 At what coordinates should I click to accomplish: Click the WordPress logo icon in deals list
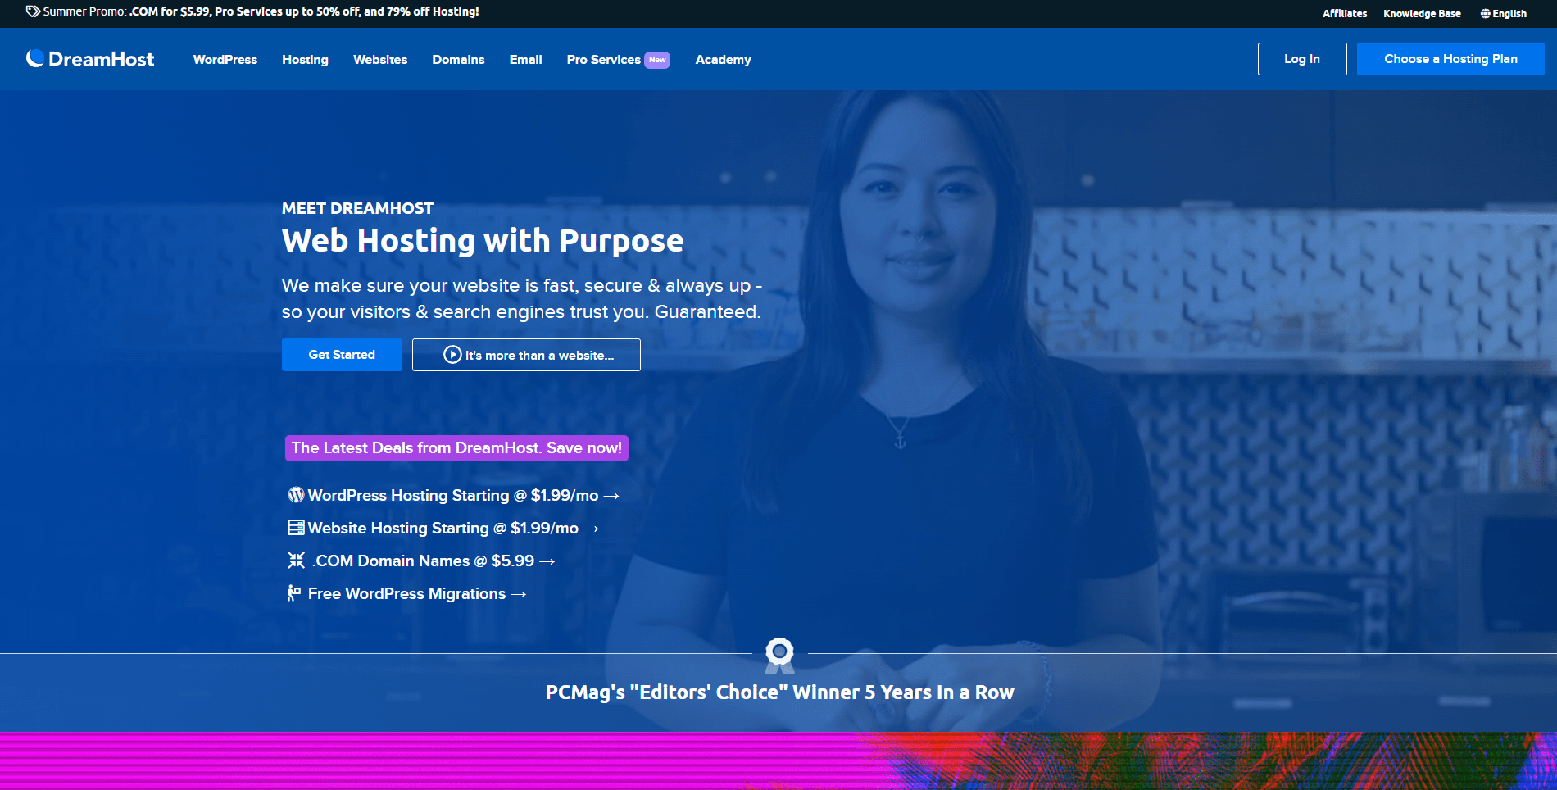pos(296,495)
